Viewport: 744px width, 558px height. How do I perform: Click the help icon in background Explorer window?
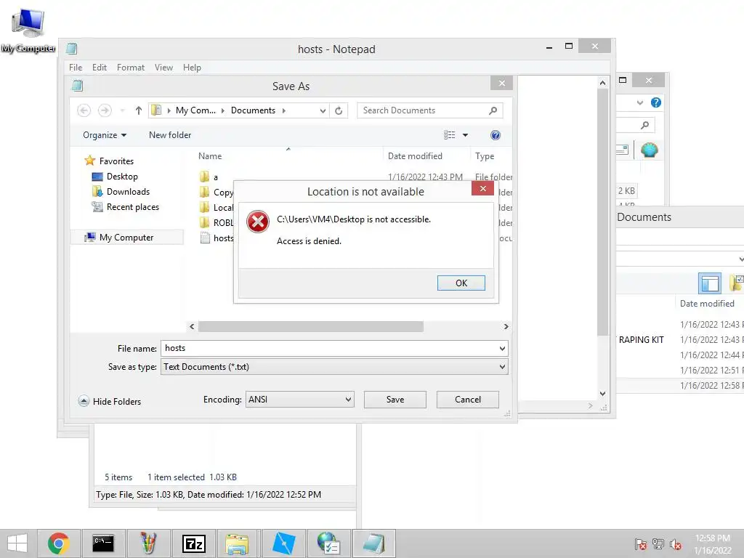click(656, 102)
